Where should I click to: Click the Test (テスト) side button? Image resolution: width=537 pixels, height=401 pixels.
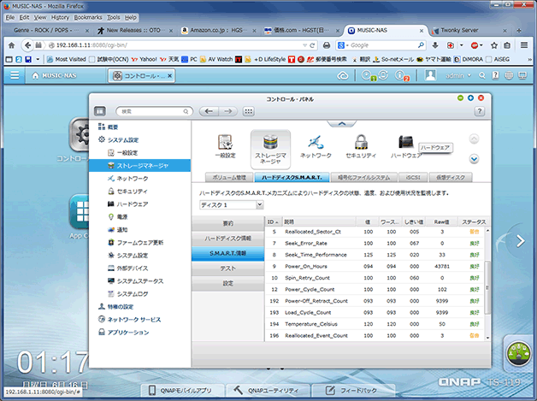[x=227, y=268]
